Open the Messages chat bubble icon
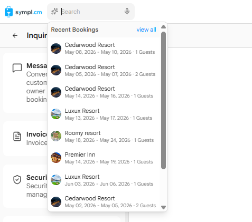Screen dimensions: 252x222 point(17,68)
